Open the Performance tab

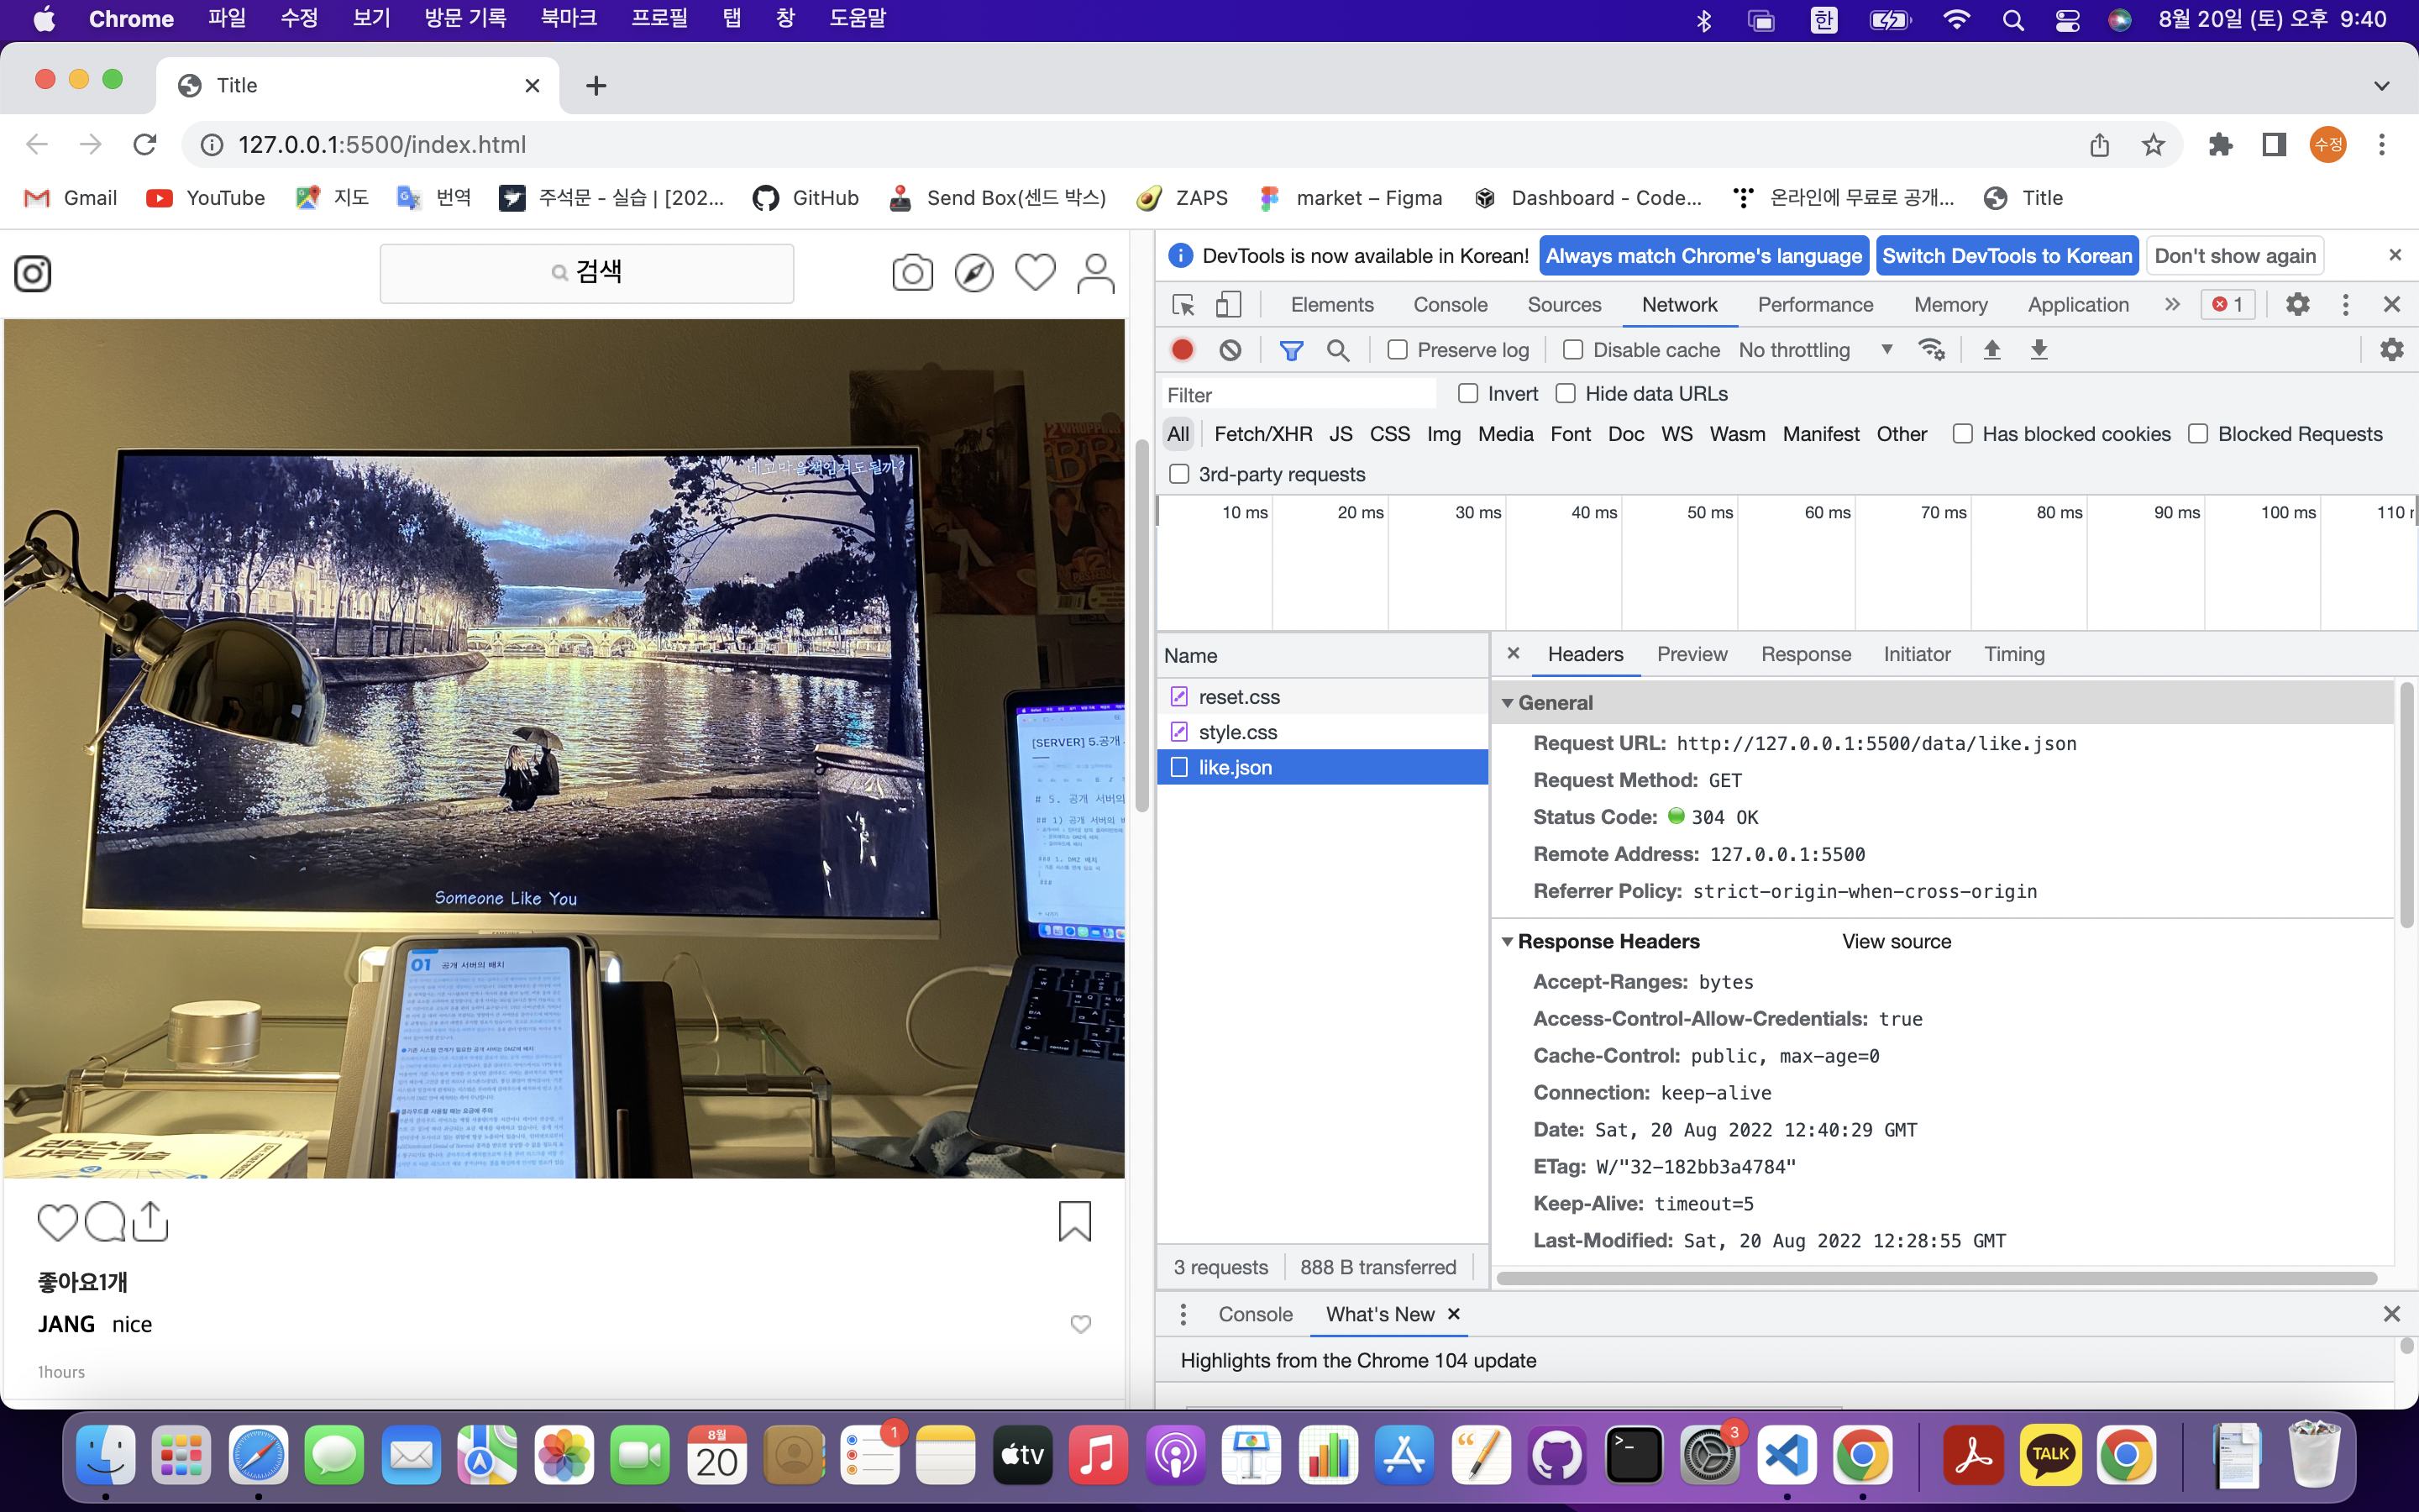pyautogui.click(x=1815, y=305)
